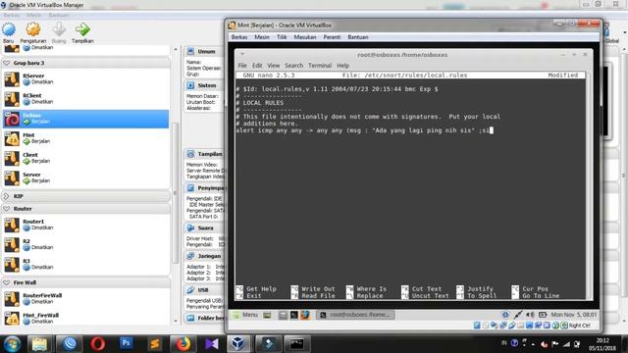
Task: Click VirtualBox cube icon in taskbar
Action: point(238,344)
